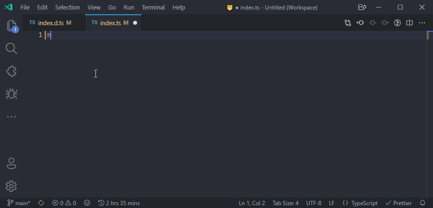
Task: Open notifications bell icon
Action: pyautogui.click(x=422, y=203)
